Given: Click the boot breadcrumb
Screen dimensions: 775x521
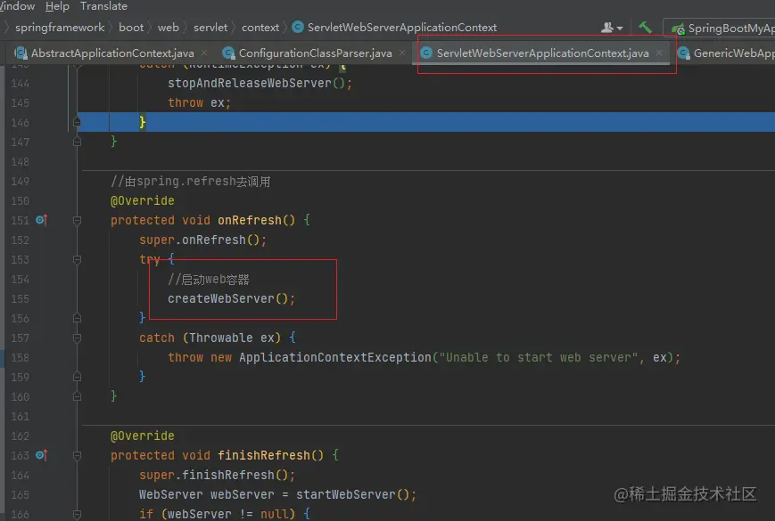Looking at the screenshot, I should coord(131,27).
